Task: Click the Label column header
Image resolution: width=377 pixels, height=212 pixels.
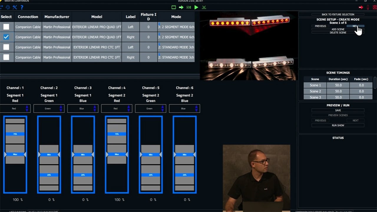Action: point(131,17)
